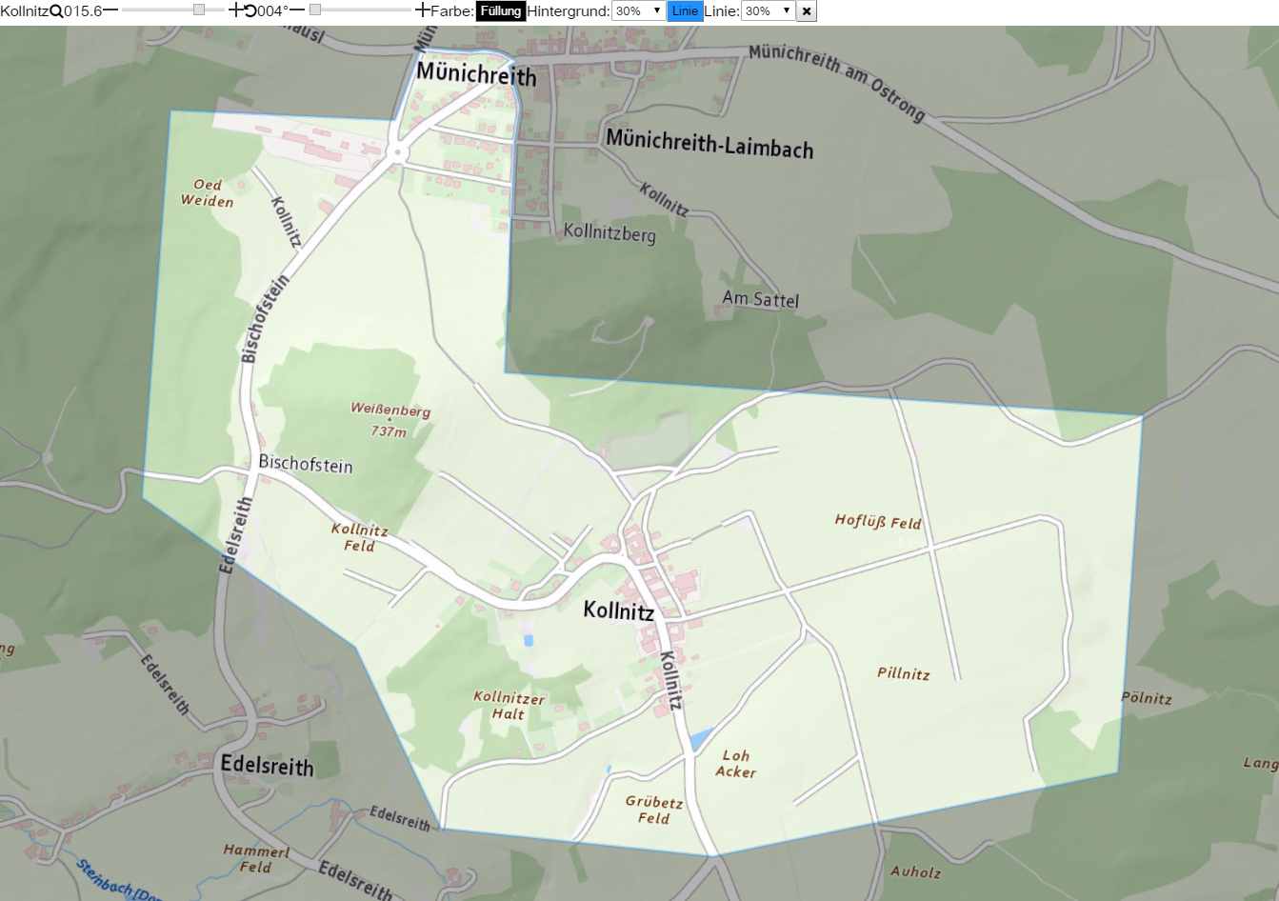
Task: Increase rotation with the plus icon
Action: (x=423, y=10)
